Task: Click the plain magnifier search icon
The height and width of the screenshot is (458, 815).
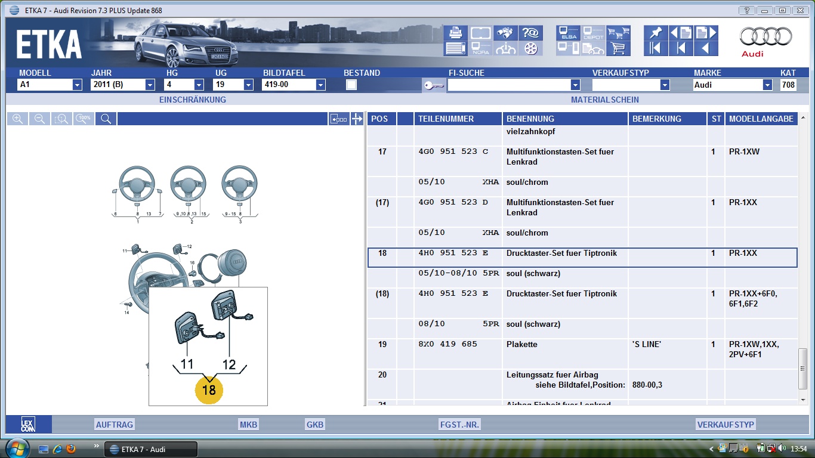Action: click(x=106, y=119)
